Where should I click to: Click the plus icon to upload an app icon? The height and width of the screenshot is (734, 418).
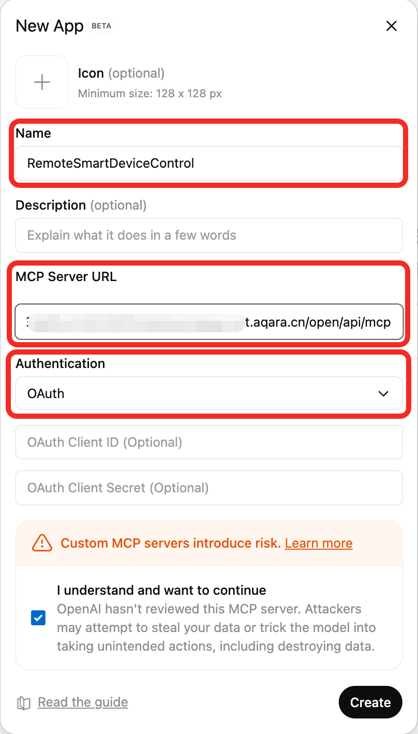(42, 82)
